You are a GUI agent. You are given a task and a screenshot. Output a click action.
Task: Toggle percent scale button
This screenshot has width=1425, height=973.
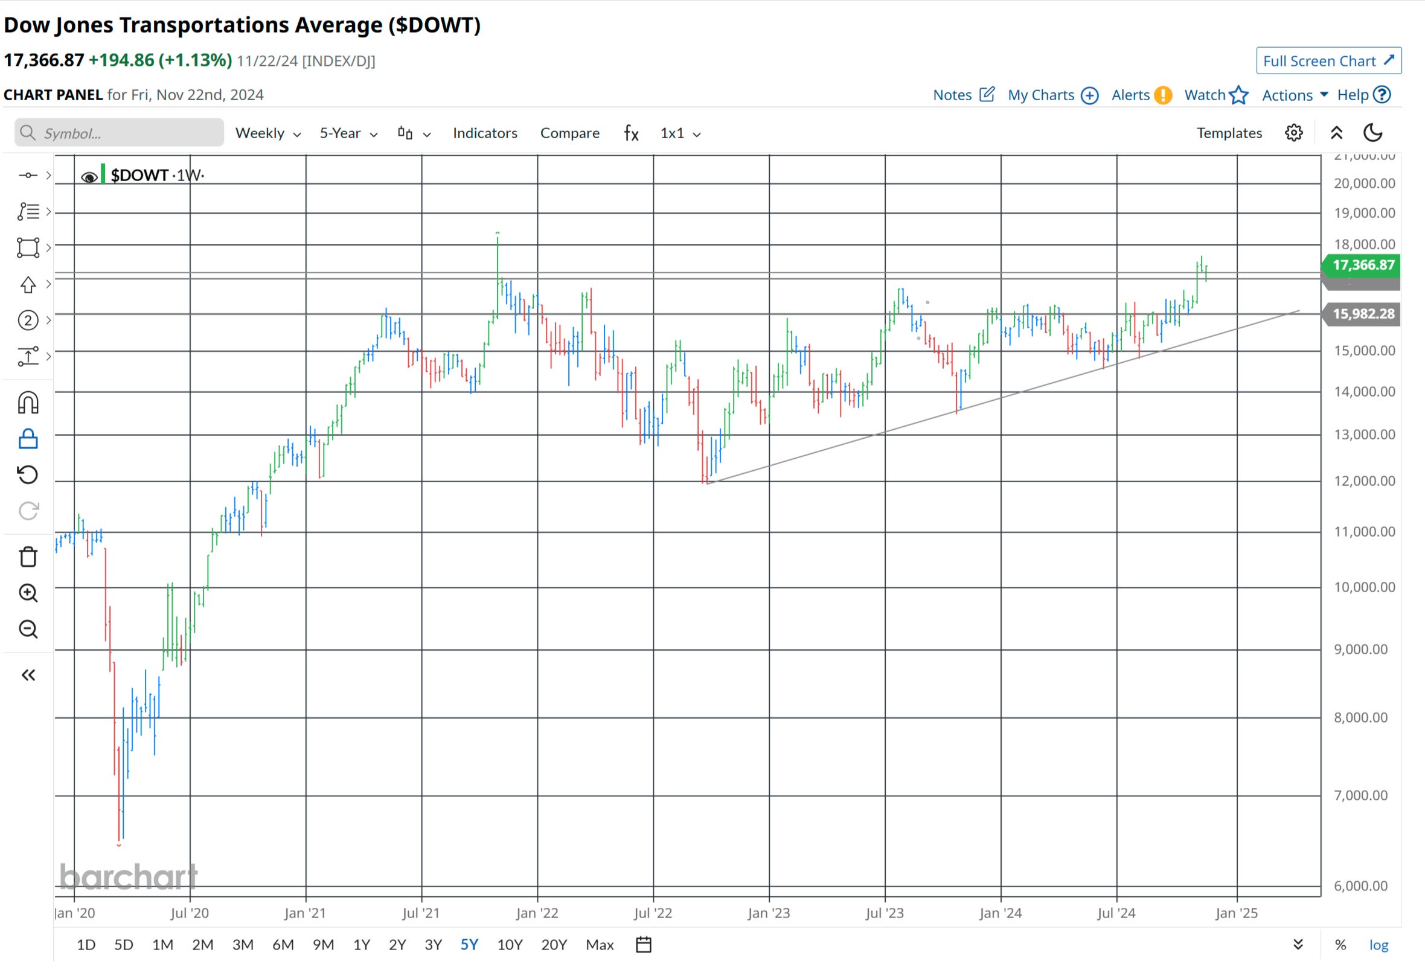[1340, 945]
